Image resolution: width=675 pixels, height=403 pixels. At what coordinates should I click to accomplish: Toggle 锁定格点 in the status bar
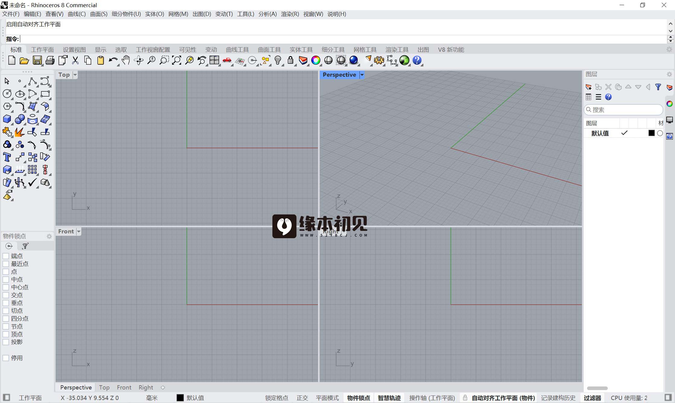277,398
